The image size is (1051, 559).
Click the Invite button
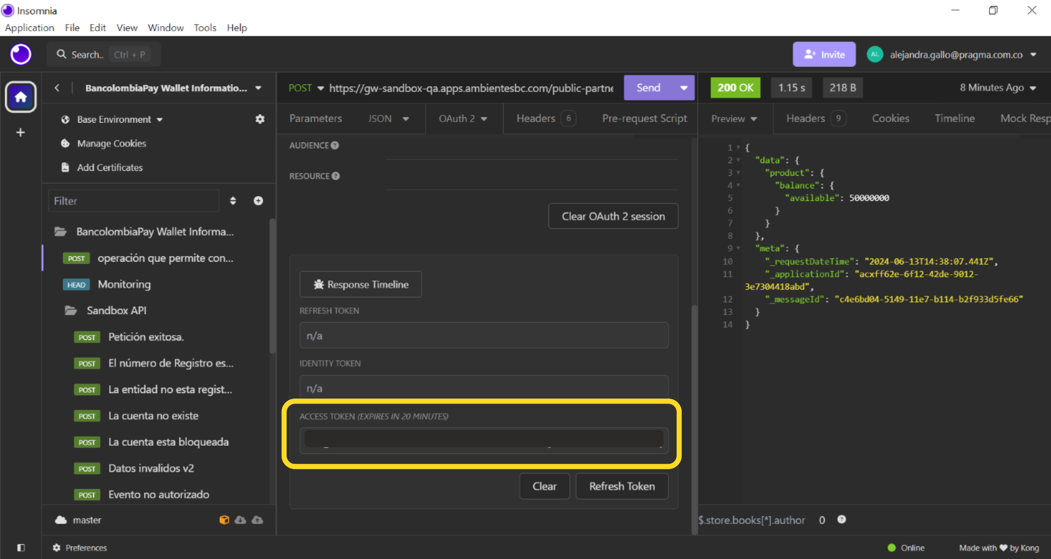[824, 54]
